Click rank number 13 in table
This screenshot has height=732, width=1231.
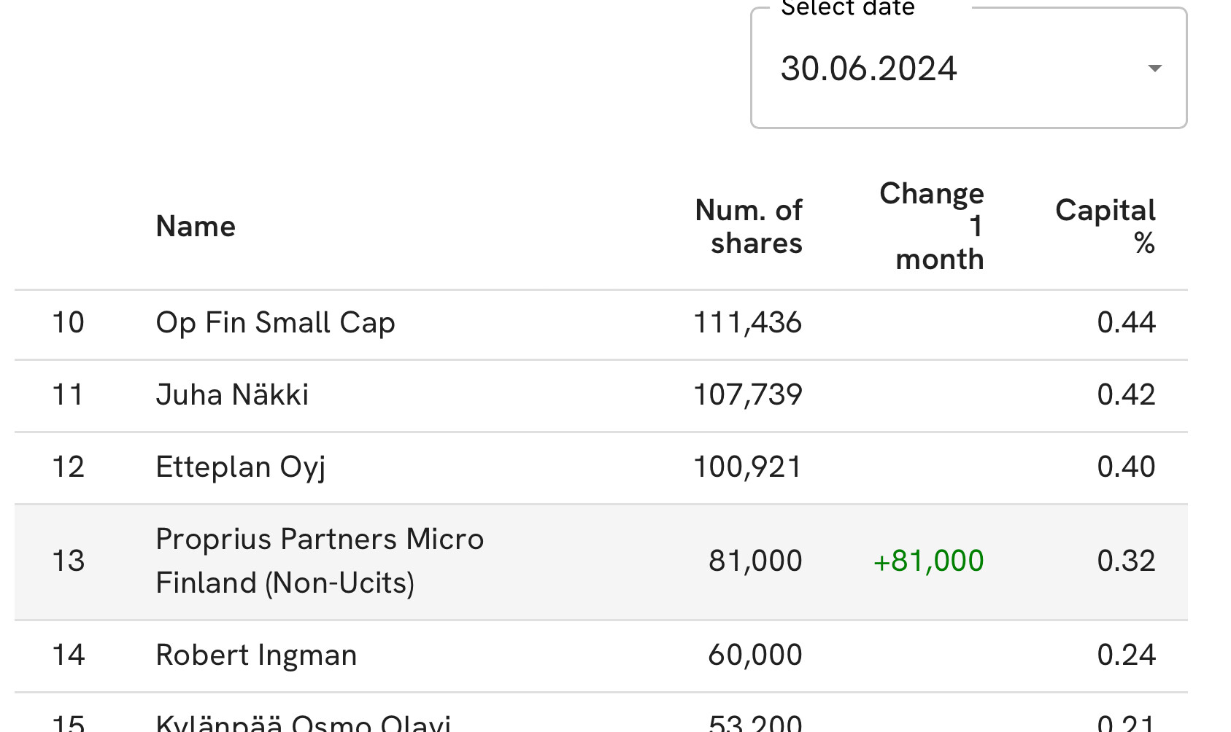click(x=69, y=561)
